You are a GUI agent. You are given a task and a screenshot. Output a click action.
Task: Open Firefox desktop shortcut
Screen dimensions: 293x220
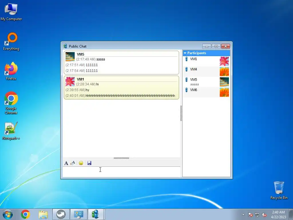tap(11, 71)
